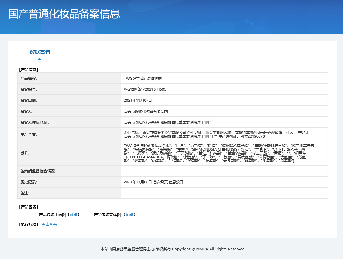Click the empty 备案后监督检查情况 value cell
Screen dimensions: 343x259
[224, 171]
